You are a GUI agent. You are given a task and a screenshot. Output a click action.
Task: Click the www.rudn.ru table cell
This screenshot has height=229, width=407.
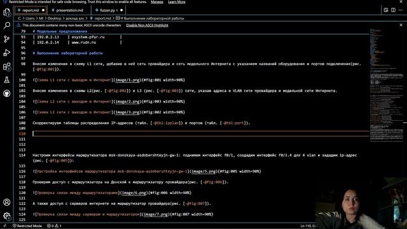pyautogui.click(x=83, y=43)
